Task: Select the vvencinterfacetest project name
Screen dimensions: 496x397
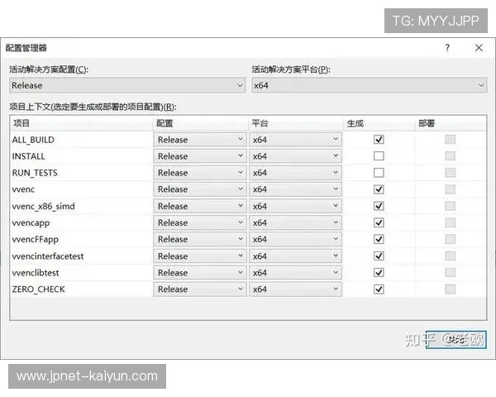Action: pyautogui.click(x=48, y=256)
